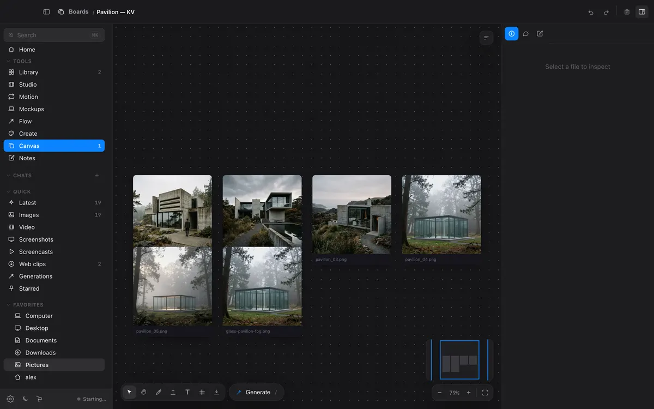The height and width of the screenshot is (409, 654).
Task: Click in the Search field
Action: pyautogui.click(x=54, y=35)
